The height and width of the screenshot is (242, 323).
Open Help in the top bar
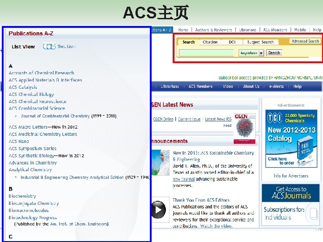click(317, 30)
